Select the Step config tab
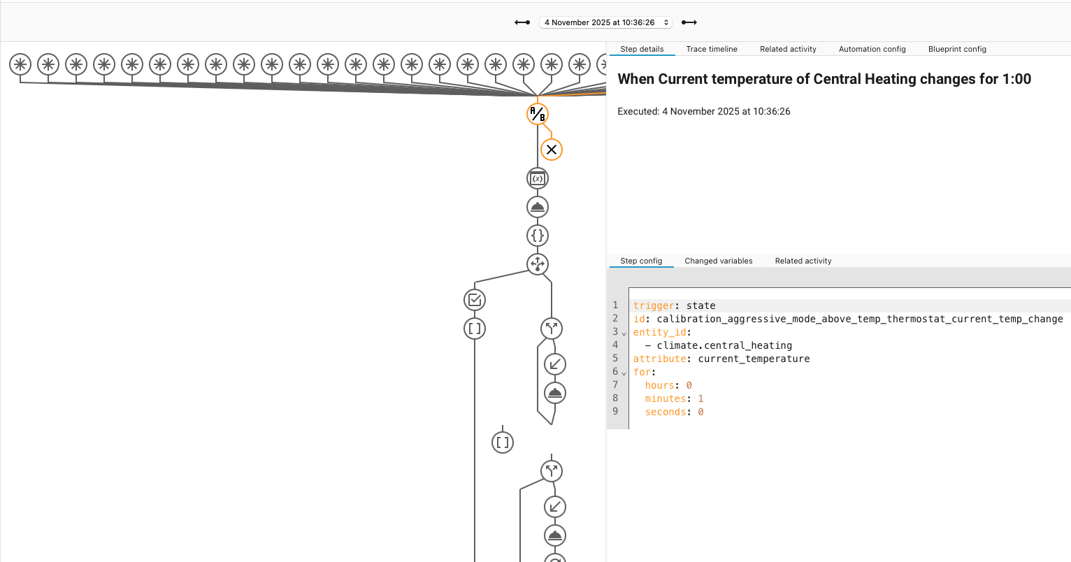Image resolution: width=1071 pixels, height=562 pixels. [x=641, y=261]
